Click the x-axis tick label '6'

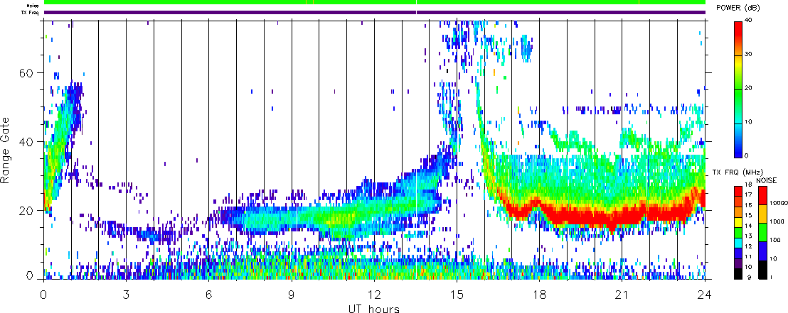(x=208, y=295)
